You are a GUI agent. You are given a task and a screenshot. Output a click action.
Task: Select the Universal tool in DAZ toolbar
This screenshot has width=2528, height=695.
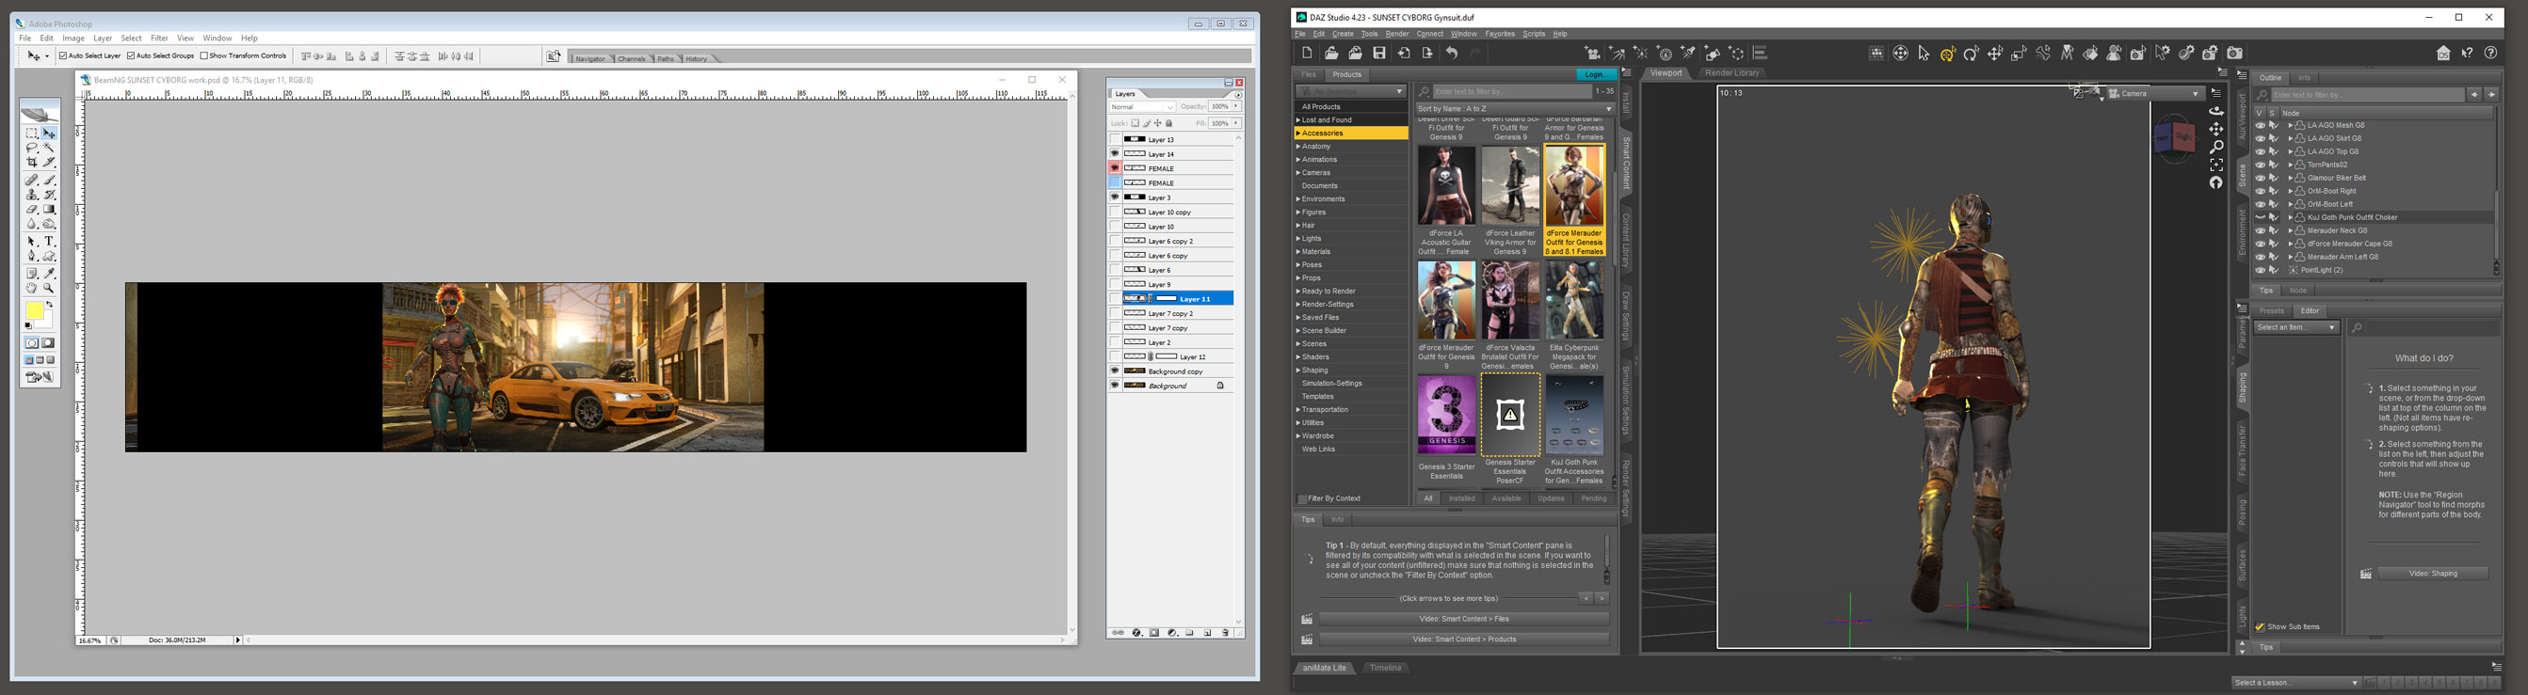(x=1948, y=54)
